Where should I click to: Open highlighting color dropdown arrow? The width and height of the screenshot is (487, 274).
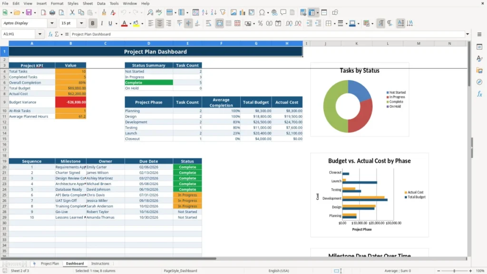[x=142, y=24]
